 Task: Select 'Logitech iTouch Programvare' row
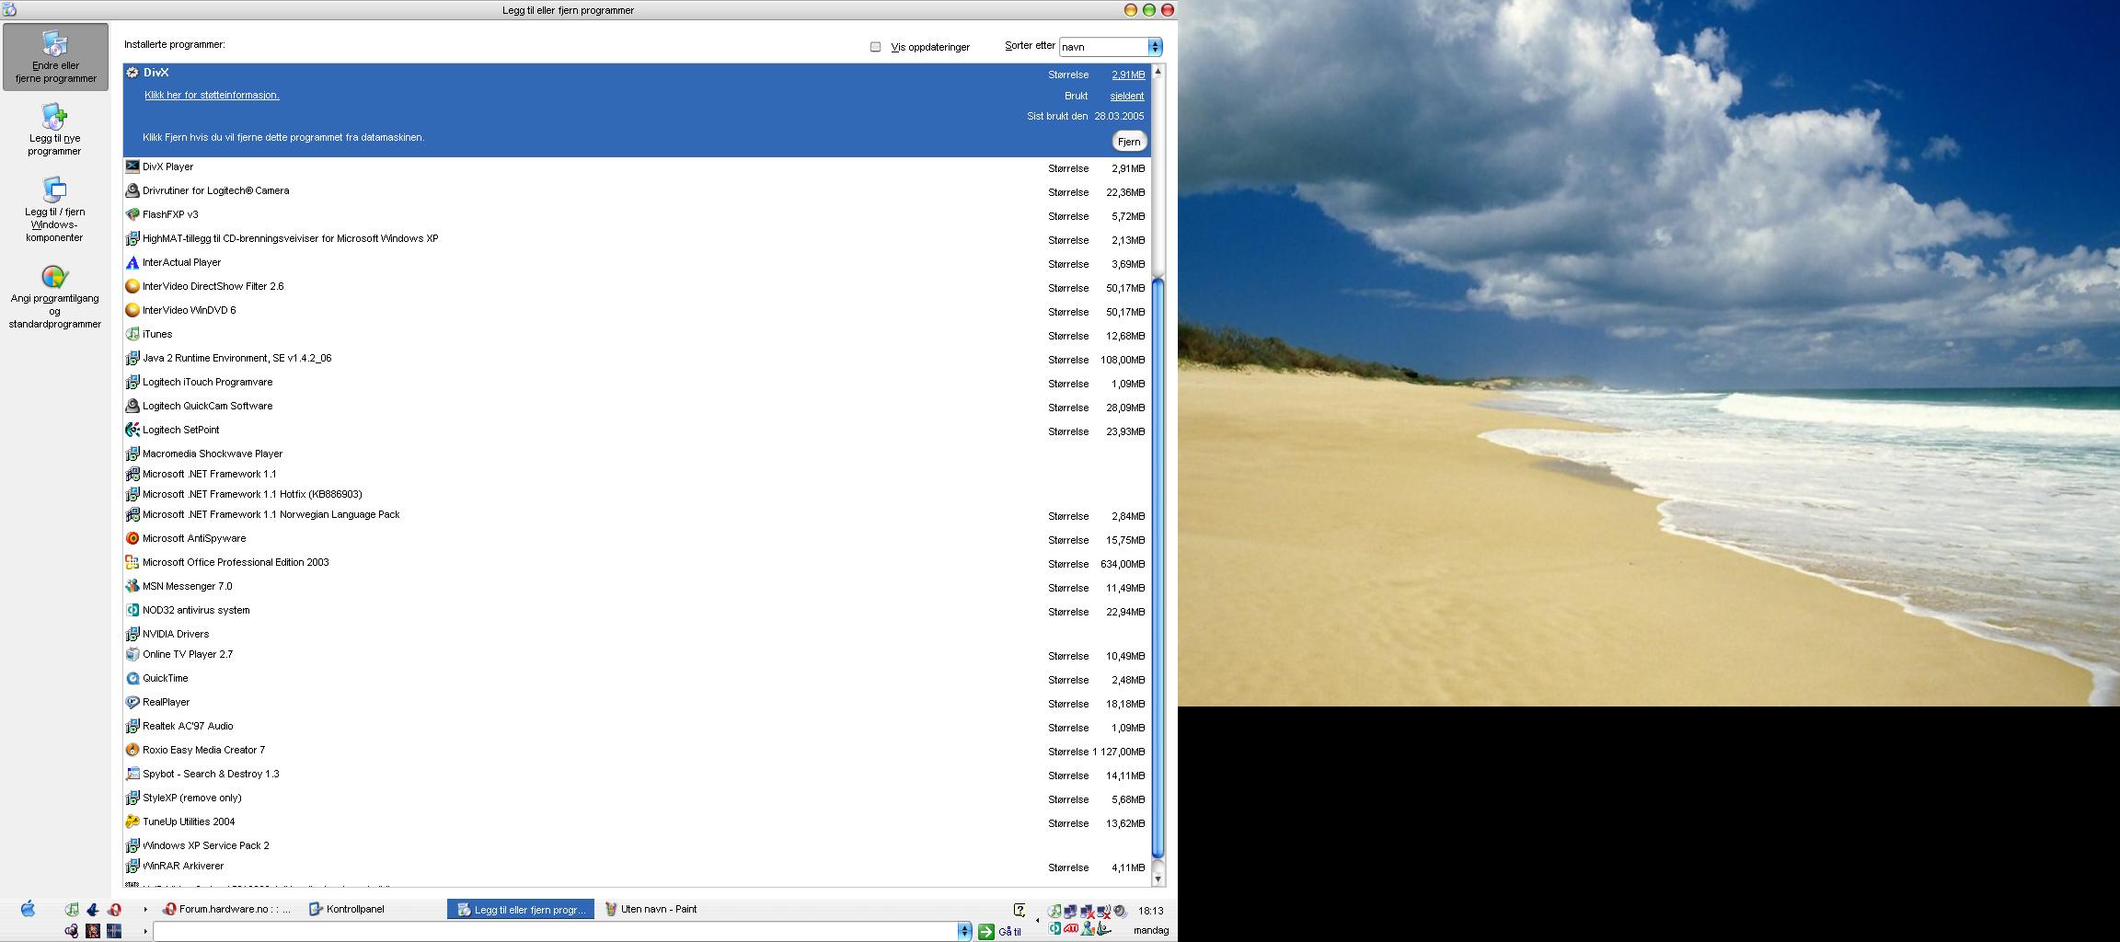637,382
